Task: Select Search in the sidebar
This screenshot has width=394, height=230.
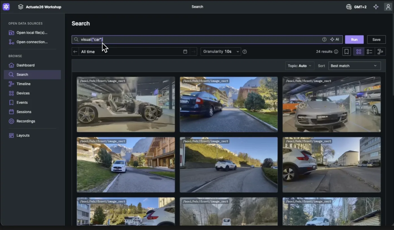Action: coord(32,75)
